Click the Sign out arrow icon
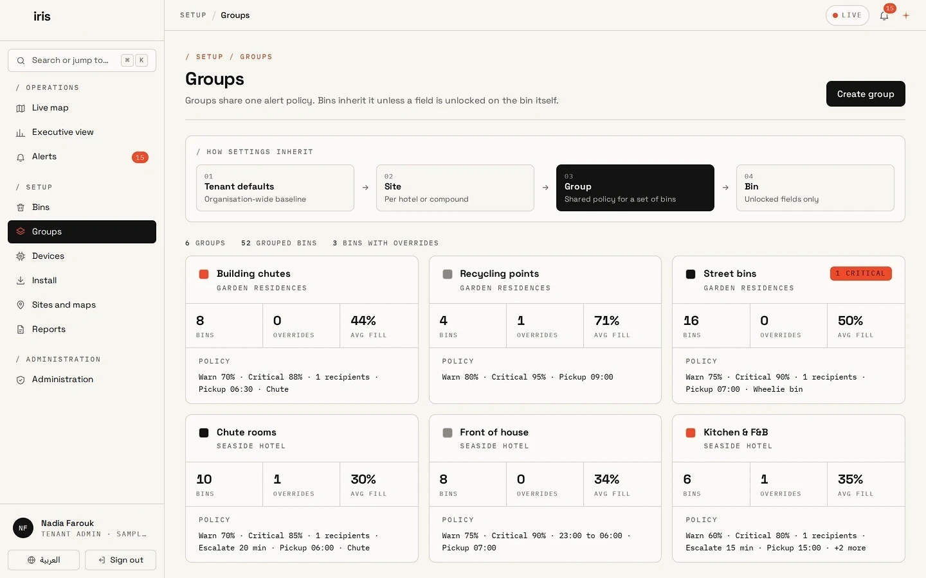The height and width of the screenshot is (578, 926). pos(102,560)
